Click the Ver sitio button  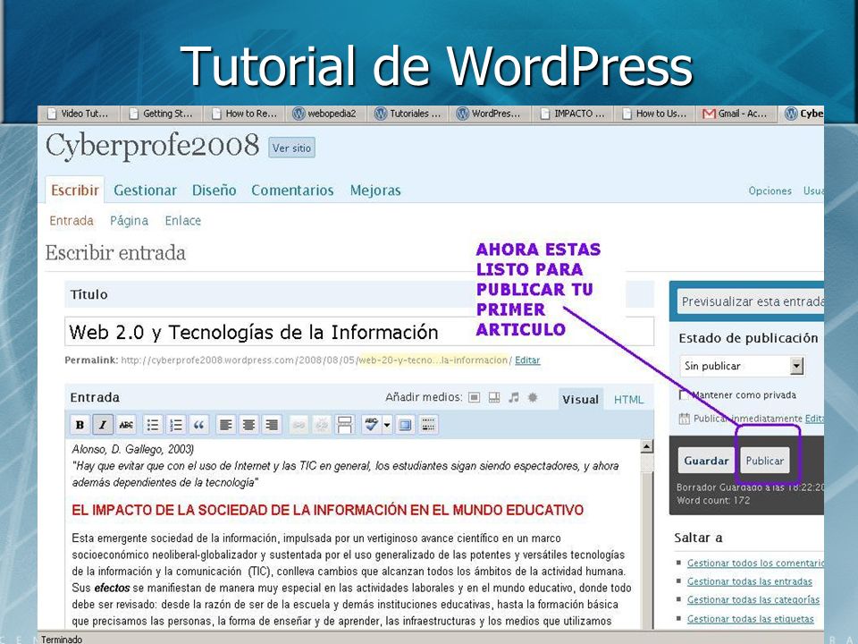[x=291, y=148]
